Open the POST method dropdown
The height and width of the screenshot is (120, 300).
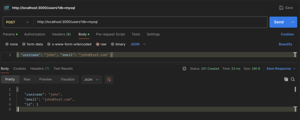pyautogui.click(x=18, y=22)
